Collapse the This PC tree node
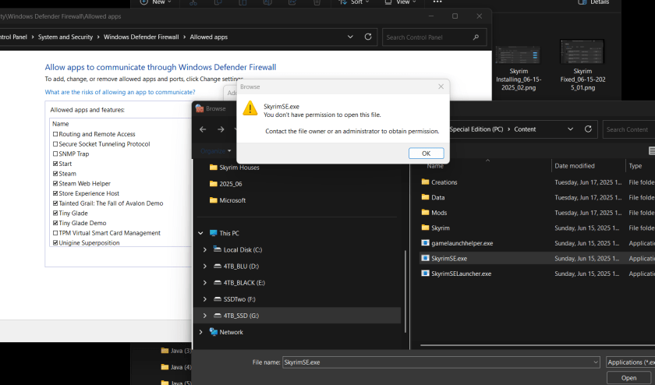This screenshot has width=655, height=385. pyautogui.click(x=201, y=233)
